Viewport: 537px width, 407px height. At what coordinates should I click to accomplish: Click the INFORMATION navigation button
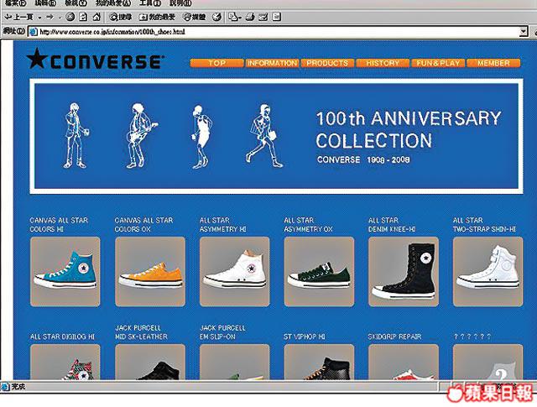272,63
